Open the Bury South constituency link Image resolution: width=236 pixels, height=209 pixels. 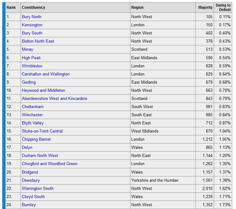point(32,33)
